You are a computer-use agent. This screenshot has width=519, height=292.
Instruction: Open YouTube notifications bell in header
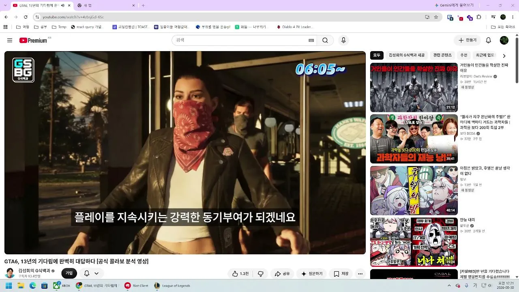point(489,40)
